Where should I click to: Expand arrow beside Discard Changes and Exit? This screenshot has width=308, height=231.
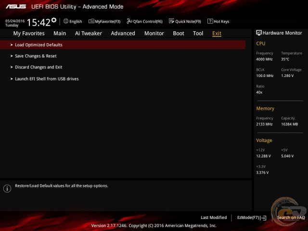click(12, 67)
